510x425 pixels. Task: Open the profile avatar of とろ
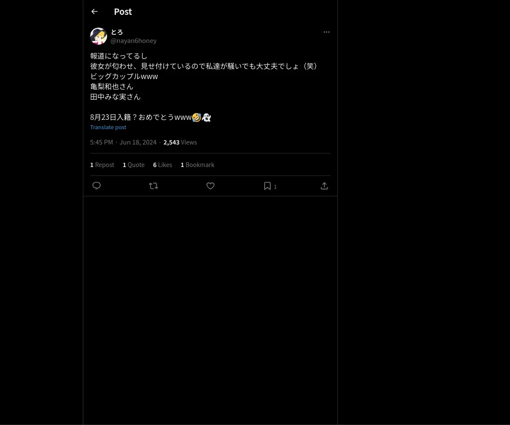[99, 36]
